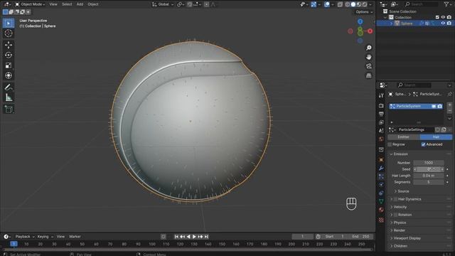Viewport: 455px width, 256px height.
Task: Toggle camera view icon in viewport
Action: [368, 66]
